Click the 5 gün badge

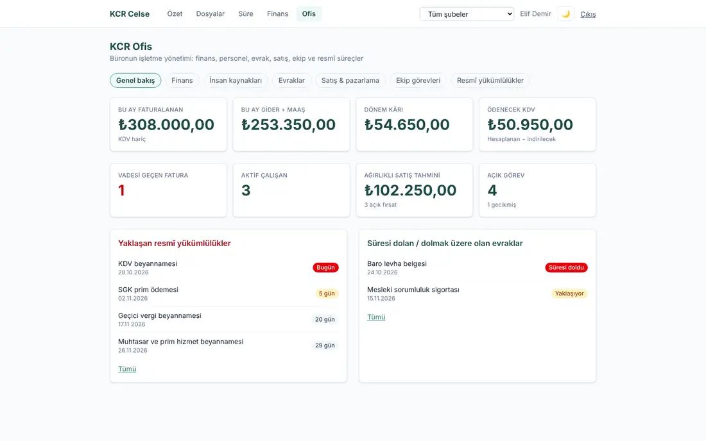327,294
